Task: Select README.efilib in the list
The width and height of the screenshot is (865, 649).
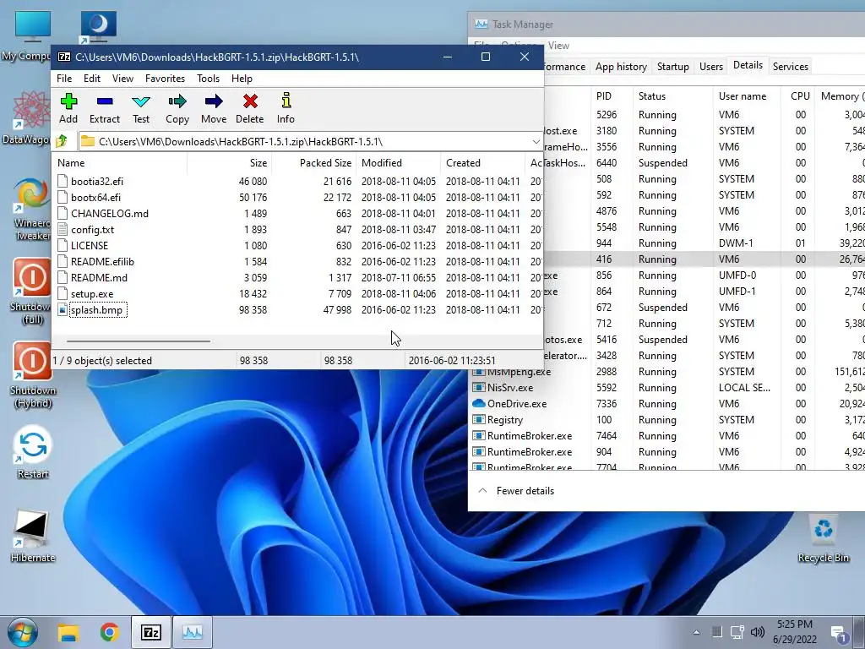Action: coord(102,262)
